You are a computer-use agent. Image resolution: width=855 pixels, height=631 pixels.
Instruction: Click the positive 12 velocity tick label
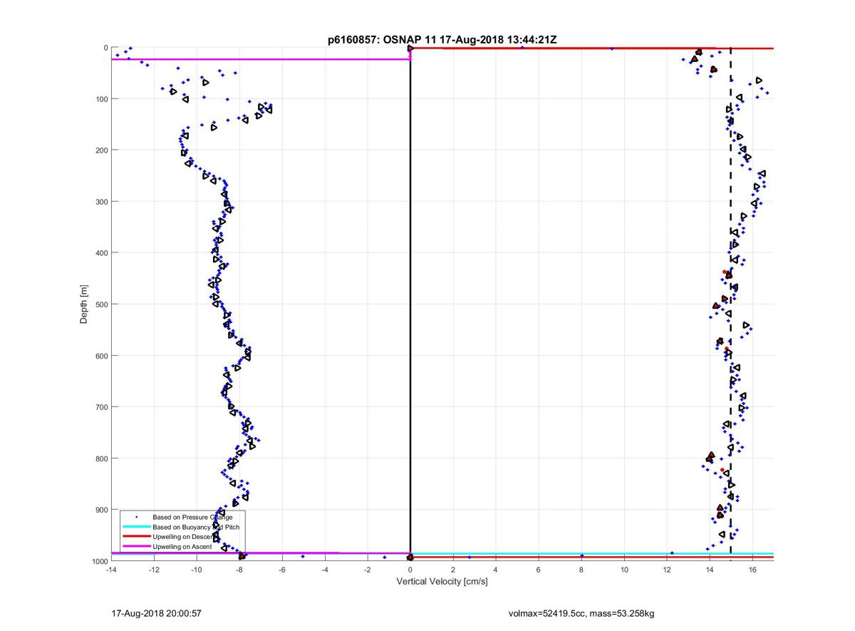[667, 570]
